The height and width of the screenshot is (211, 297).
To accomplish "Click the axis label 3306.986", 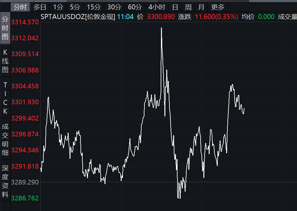I will coord(25,70).
